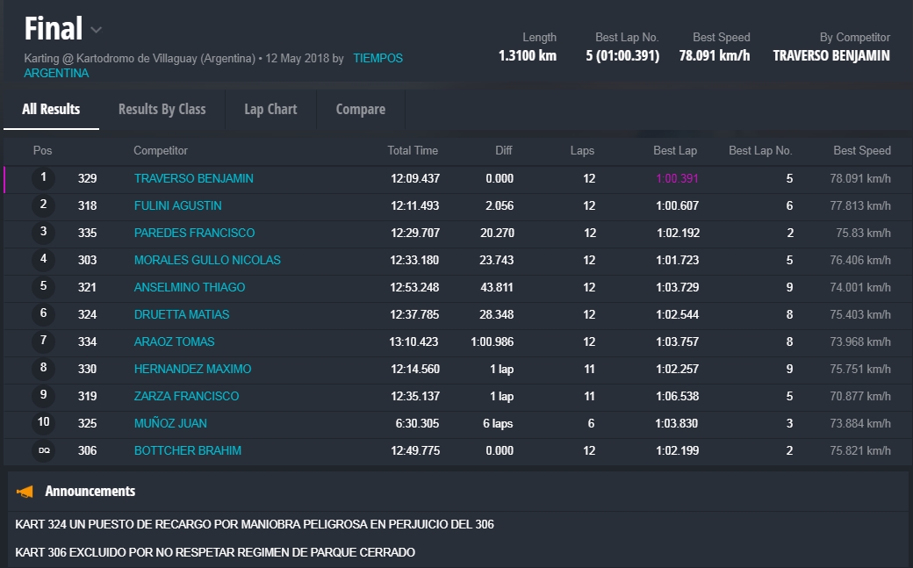Sort by Total Time column header
Image resolution: width=913 pixels, height=568 pixels.
413,151
